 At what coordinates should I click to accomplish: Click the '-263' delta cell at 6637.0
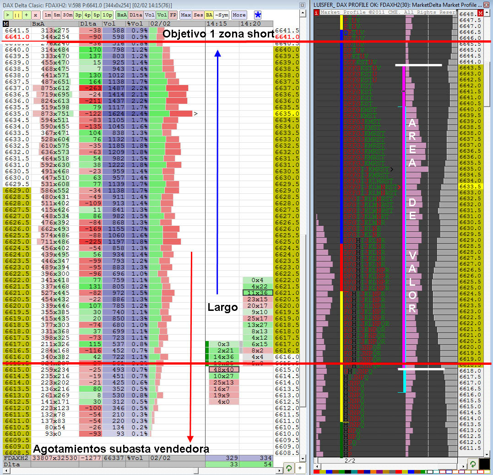coord(91,88)
